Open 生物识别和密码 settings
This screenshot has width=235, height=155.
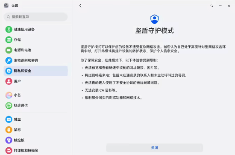tap(35, 60)
